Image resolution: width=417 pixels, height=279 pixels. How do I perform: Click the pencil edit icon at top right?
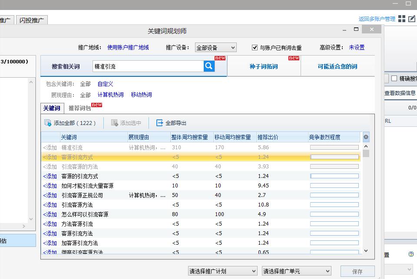412,18
